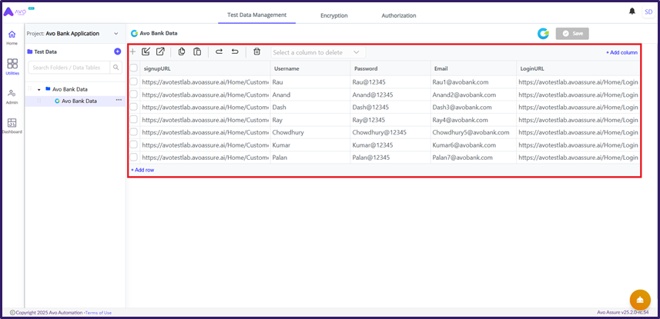
Task: Go to Dashboard in the left sidebar
Action: pos(12,125)
